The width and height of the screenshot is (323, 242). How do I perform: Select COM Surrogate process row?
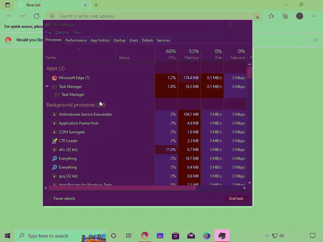145,132
